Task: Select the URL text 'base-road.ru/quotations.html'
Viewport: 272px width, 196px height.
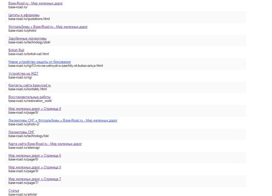Action: coord(29,19)
